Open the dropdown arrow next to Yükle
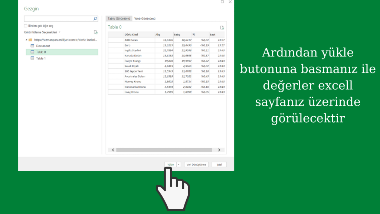The width and height of the screenshot is (380, 214). 179,165
